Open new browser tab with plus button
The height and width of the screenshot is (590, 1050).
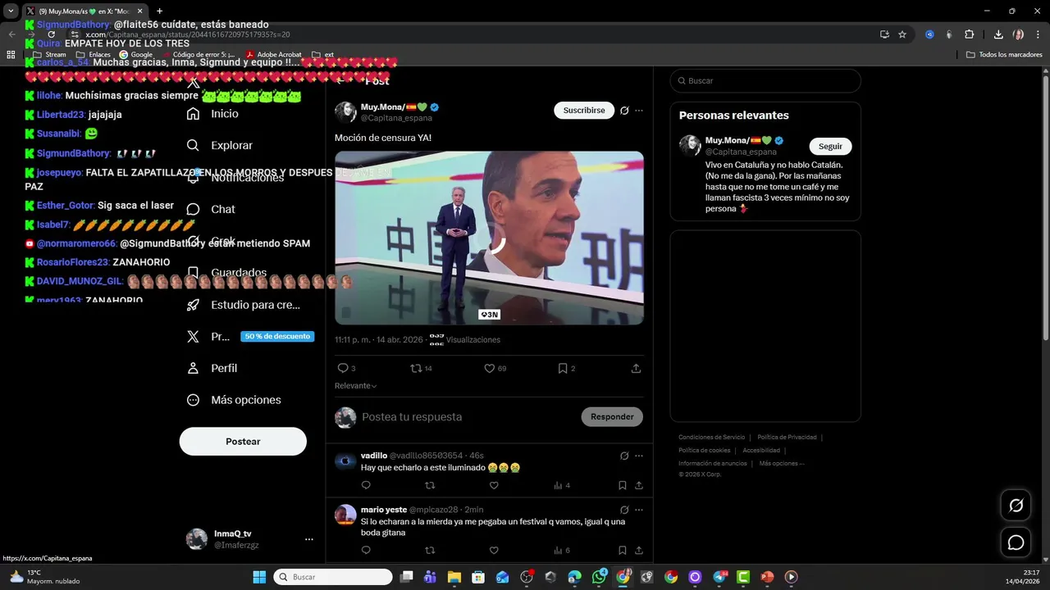pos(159,11)
